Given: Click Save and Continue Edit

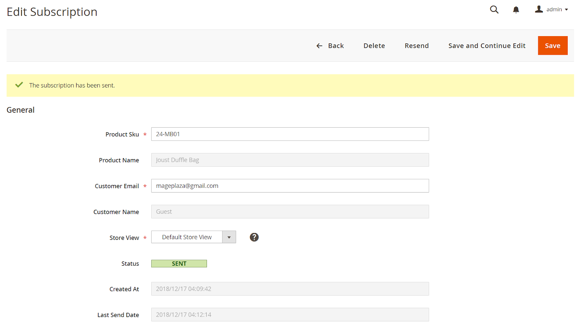Looking at the screenshot, I should tap(486, 46).
